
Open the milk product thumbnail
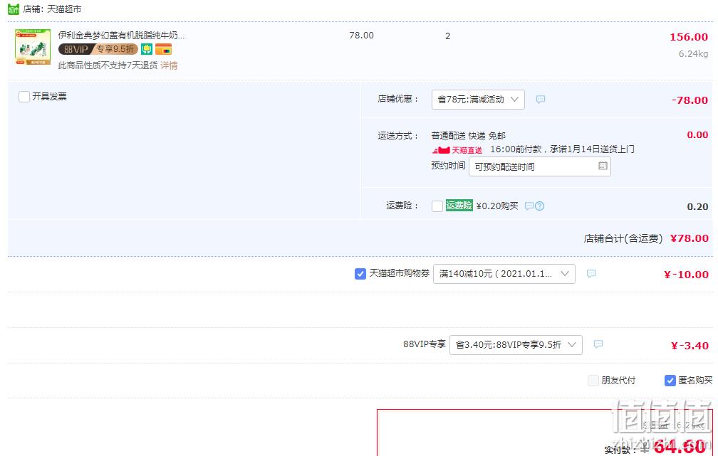[x=33, y=47]
